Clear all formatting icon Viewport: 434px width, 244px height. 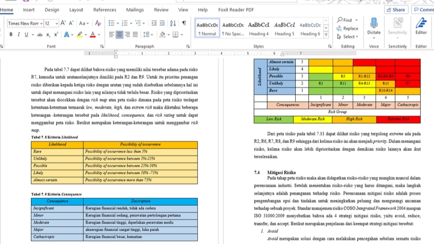pos(98,23)
